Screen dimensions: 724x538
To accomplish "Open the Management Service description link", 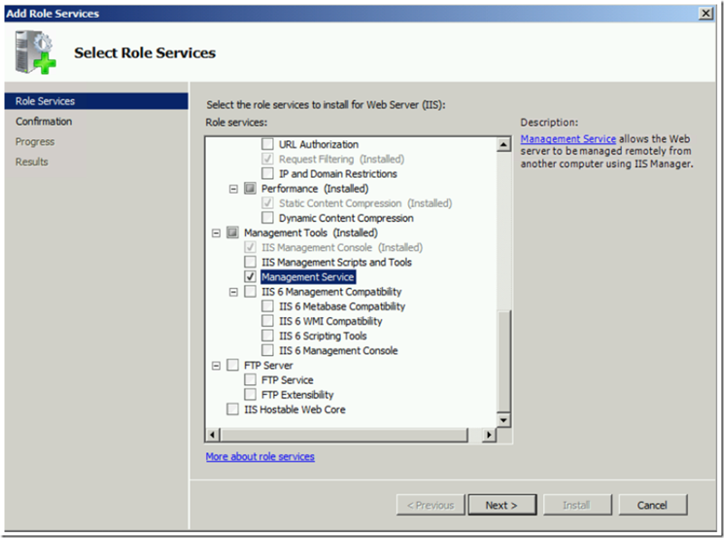I will click(568, 138).
